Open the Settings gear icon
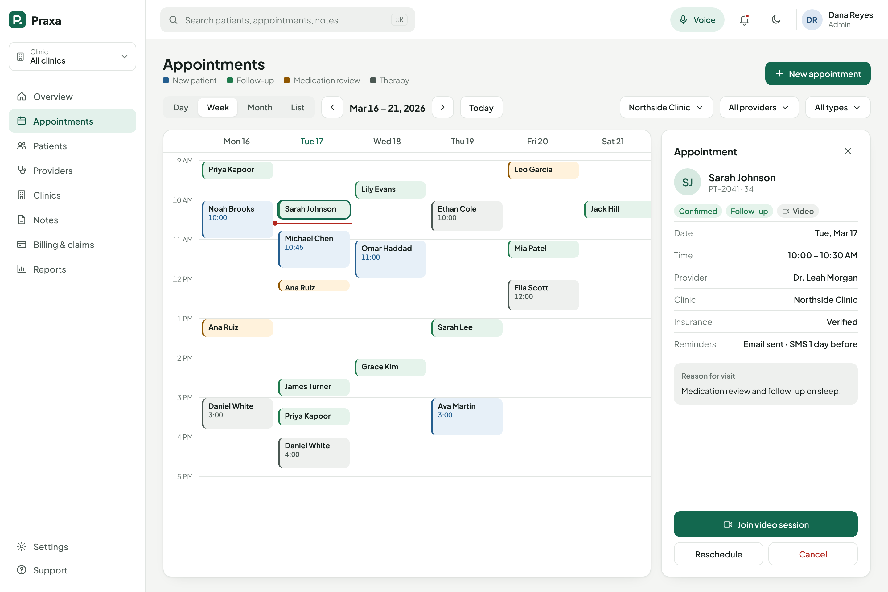The height and width of the screenshot is (592, 888). point(22,547)
